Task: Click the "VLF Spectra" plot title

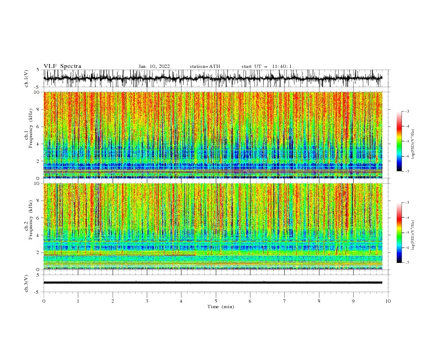Action: pyautogui.click(x=62, y=66)
